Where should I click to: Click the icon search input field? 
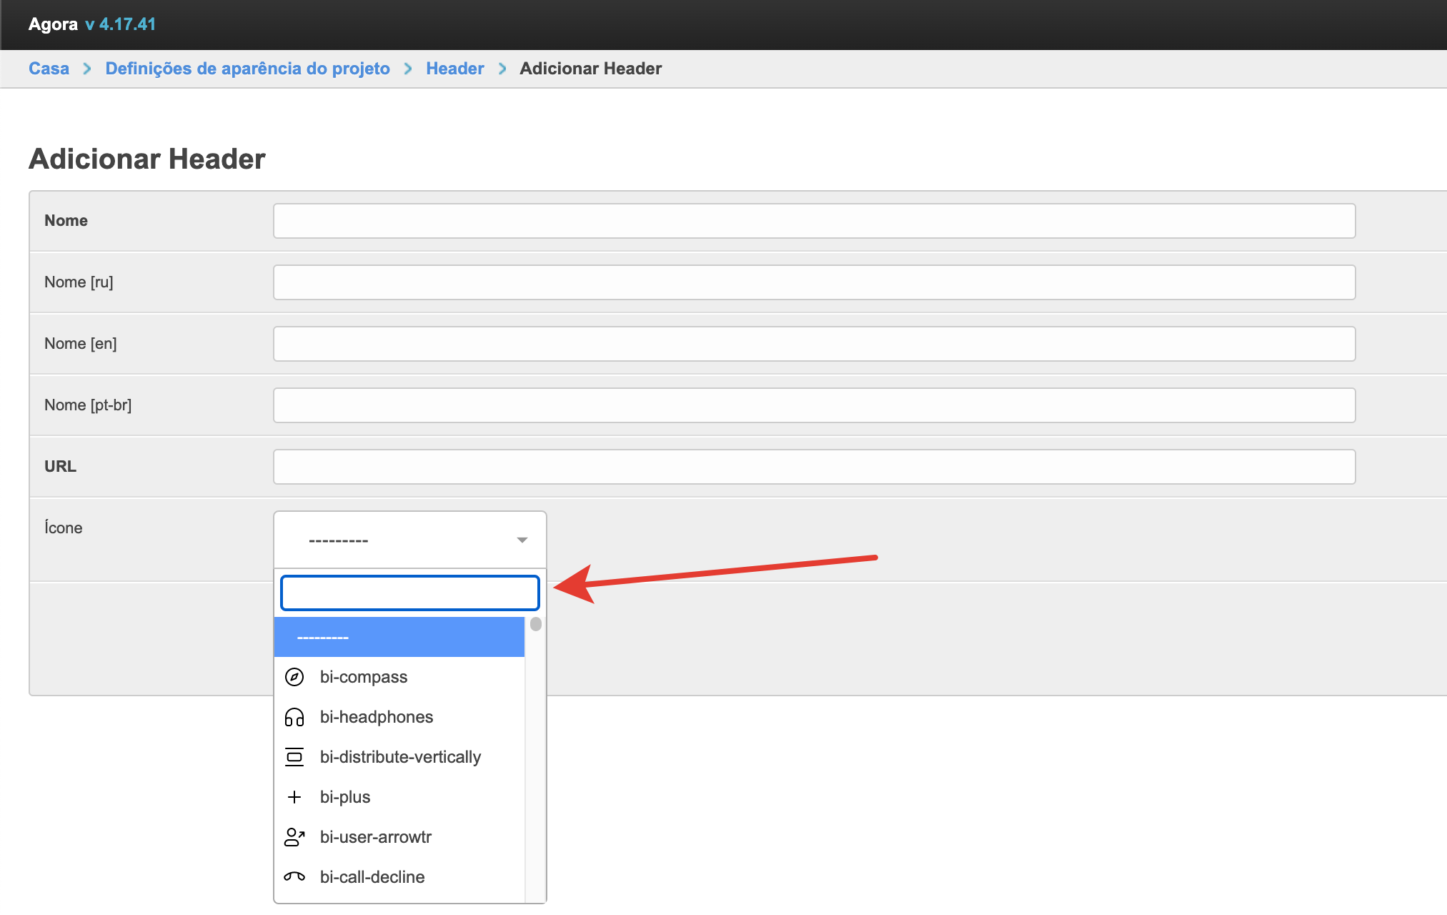tap(409, 593)
